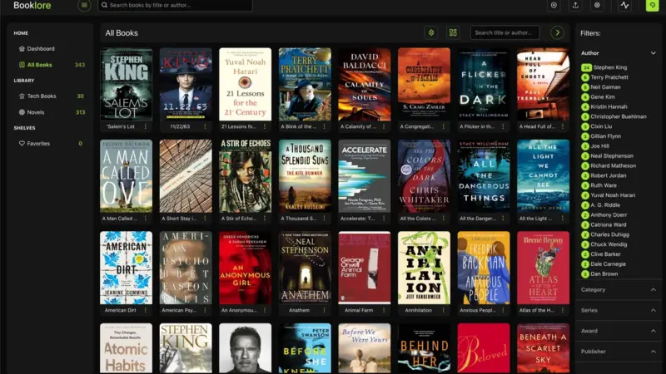Filter by author Gillian Flynn
This screenshot has width=666, height=374.
(x=605, y=136)
